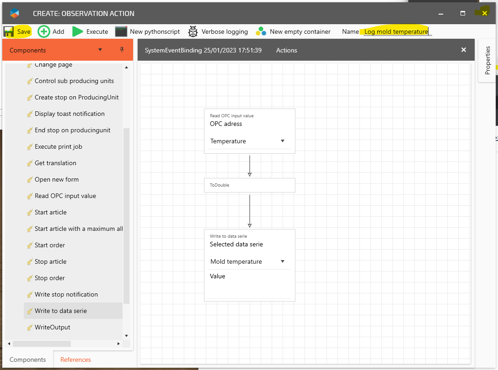Click the app logo in title bar
Viewport: 498px width, 370px height.
(x=15, y=14)
